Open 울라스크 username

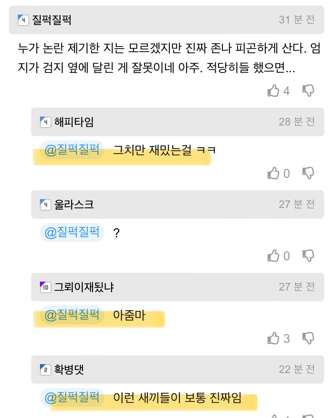pyautogui.click(x=74, y=204)
